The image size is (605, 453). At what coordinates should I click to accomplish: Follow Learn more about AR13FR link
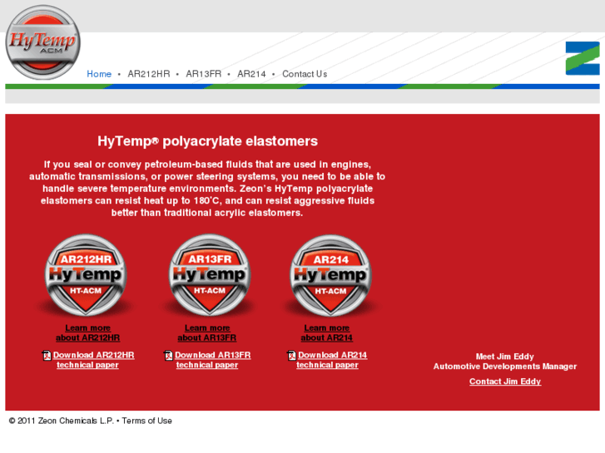click(207, 332)
